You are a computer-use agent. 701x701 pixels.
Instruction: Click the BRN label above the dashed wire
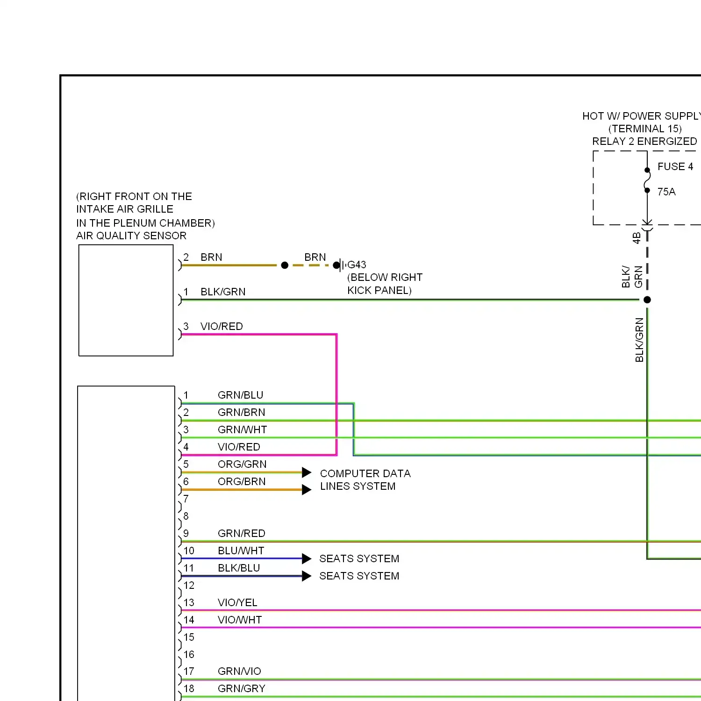point(315,257)
